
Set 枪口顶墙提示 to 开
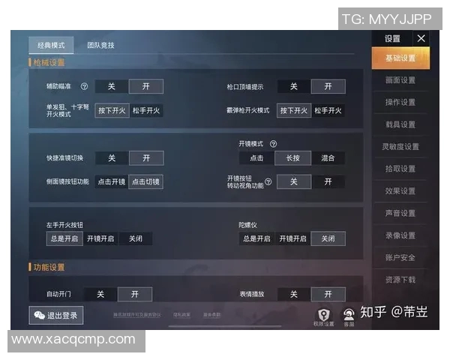pyautogui.click(x=328, y=86)
